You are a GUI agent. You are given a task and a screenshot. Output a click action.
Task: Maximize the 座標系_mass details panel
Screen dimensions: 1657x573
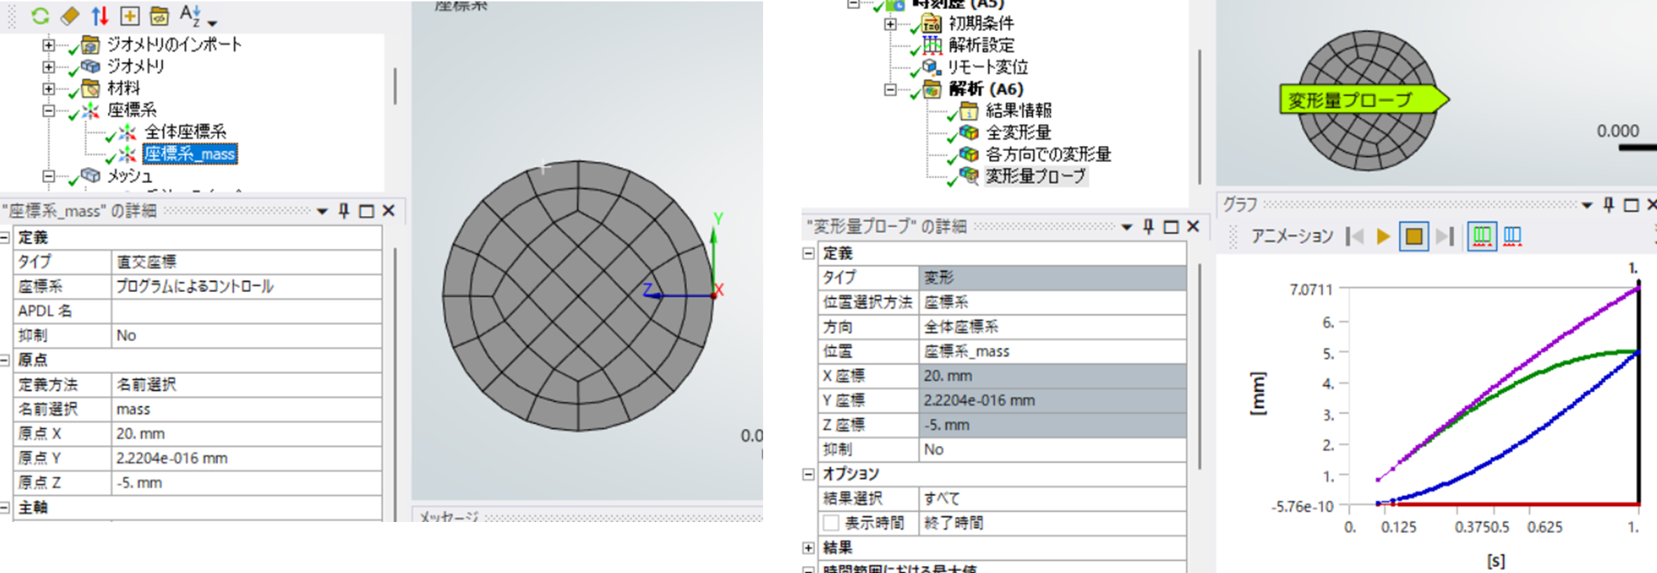pyautogui.click(x=367, y=211)
